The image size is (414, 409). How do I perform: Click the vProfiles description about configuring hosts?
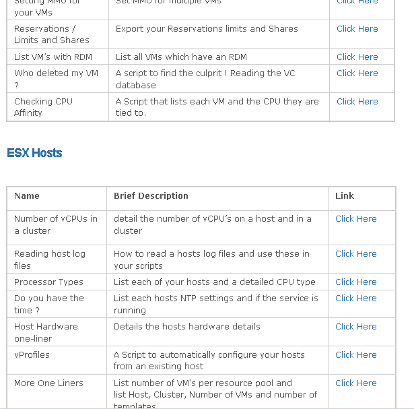point(209,360)
